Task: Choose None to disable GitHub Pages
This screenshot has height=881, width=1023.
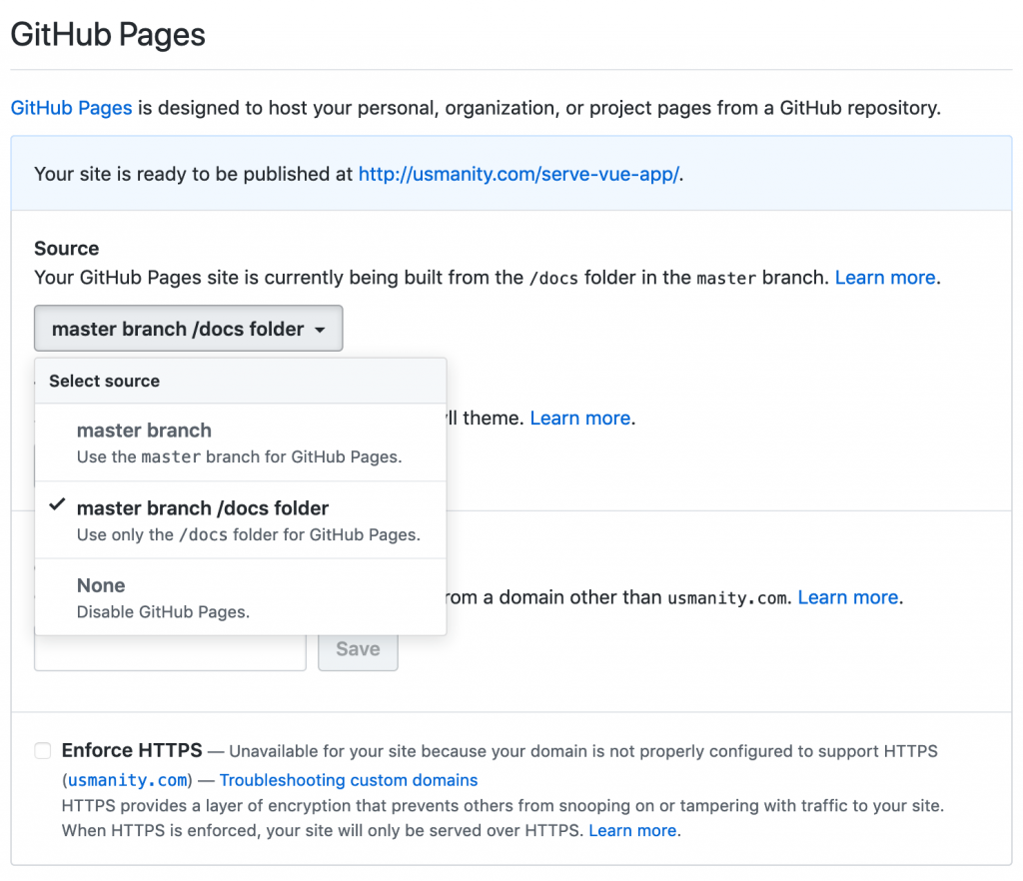Action: pos(240,597)
